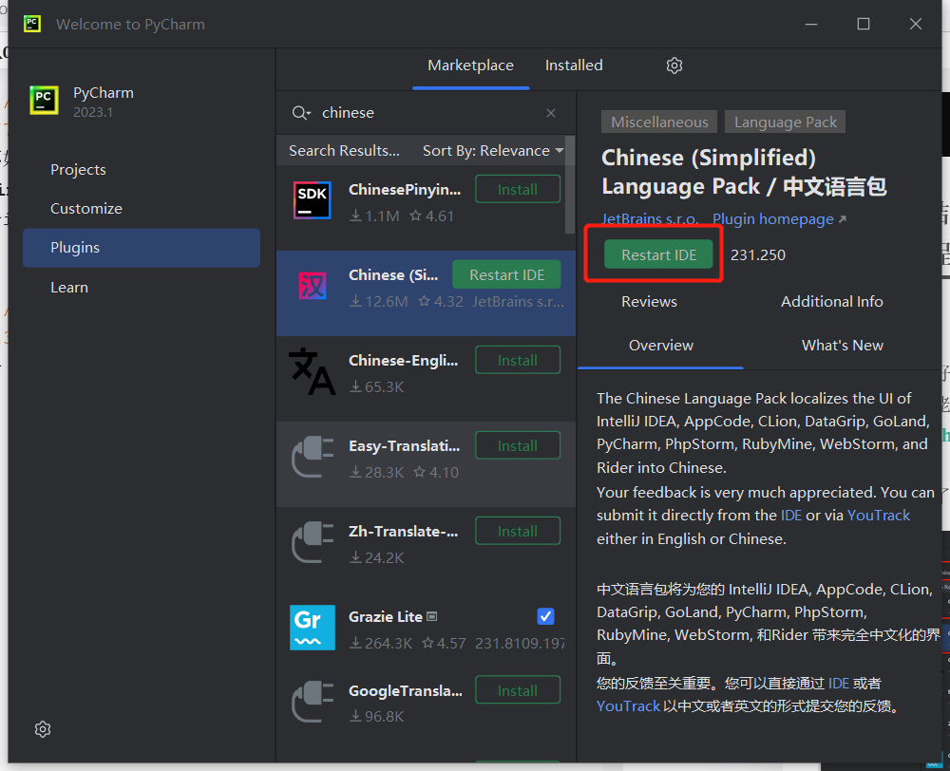Select Zh-Translate plugin icon
The width and height of the screenshot is (950, 771).
[312, 543]
